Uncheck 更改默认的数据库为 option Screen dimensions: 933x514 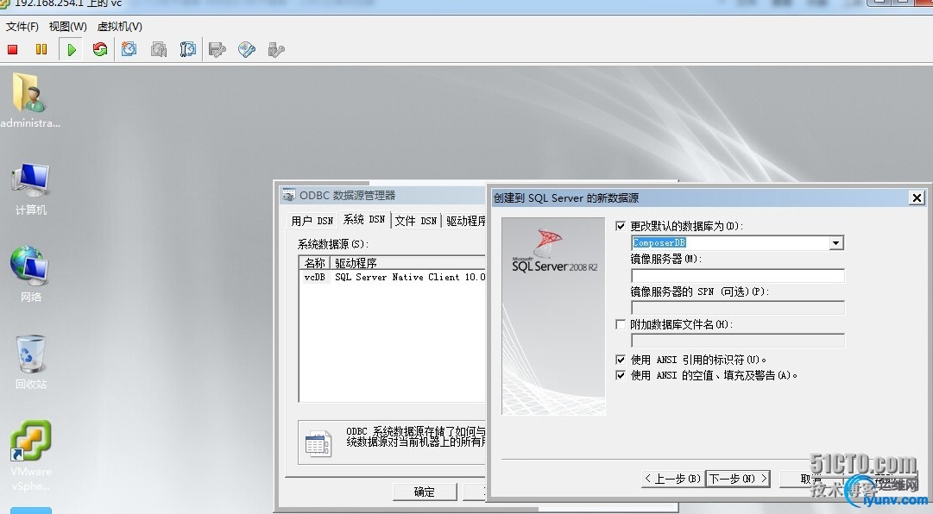click(x=620, y=226)
